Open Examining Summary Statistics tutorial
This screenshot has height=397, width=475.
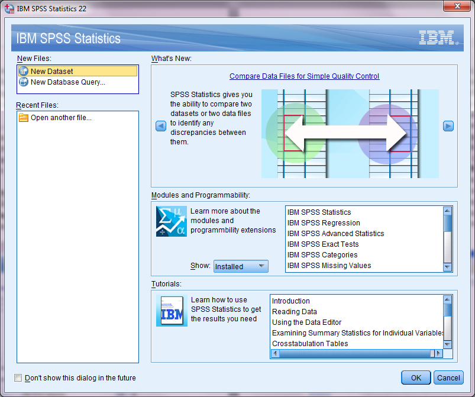click(357, 333)
